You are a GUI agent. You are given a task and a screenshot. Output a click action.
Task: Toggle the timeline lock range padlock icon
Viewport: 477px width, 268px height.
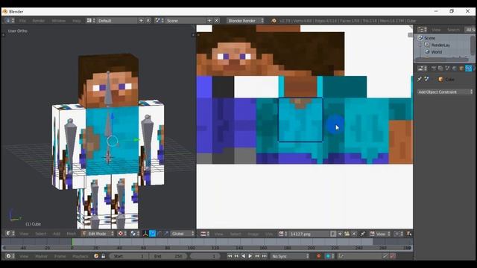point(103,256)
